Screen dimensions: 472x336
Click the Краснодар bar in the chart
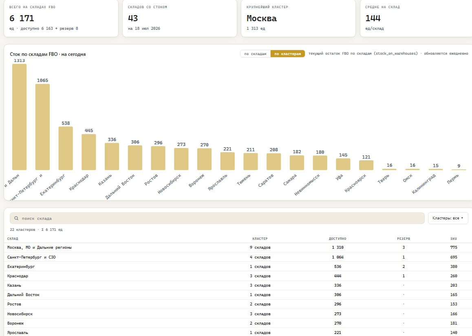pyautogui.click(x=89, y=152)
